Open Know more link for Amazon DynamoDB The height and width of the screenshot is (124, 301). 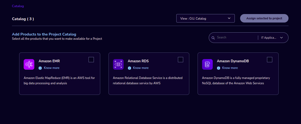pyautogui.click(x=230, y=68)
